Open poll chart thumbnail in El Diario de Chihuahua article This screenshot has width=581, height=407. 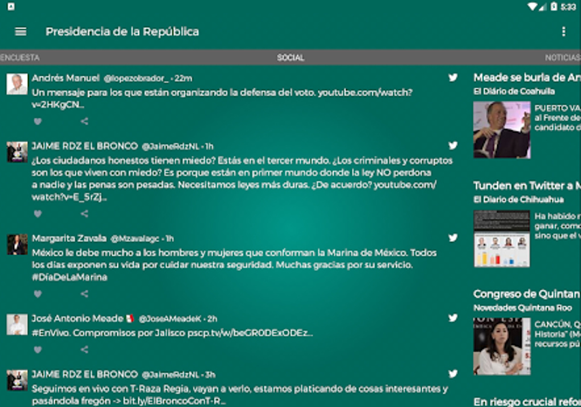point(502,238)
